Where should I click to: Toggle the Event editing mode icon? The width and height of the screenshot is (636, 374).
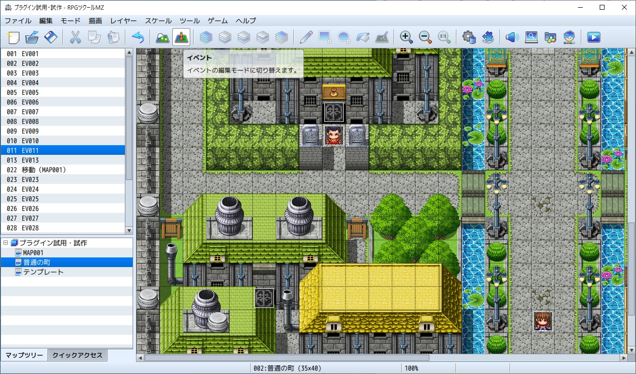tap(181, 37)
